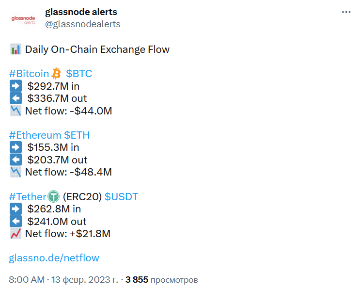The image size is (359, 289).
Task: Click the bar chart emoji icon
Action: click(x=15, y=49)
